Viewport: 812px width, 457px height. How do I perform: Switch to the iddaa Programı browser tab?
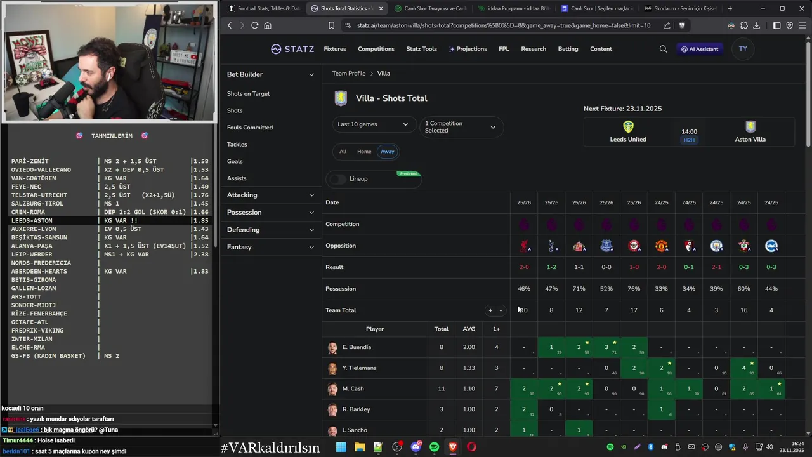tap(514, 8)
